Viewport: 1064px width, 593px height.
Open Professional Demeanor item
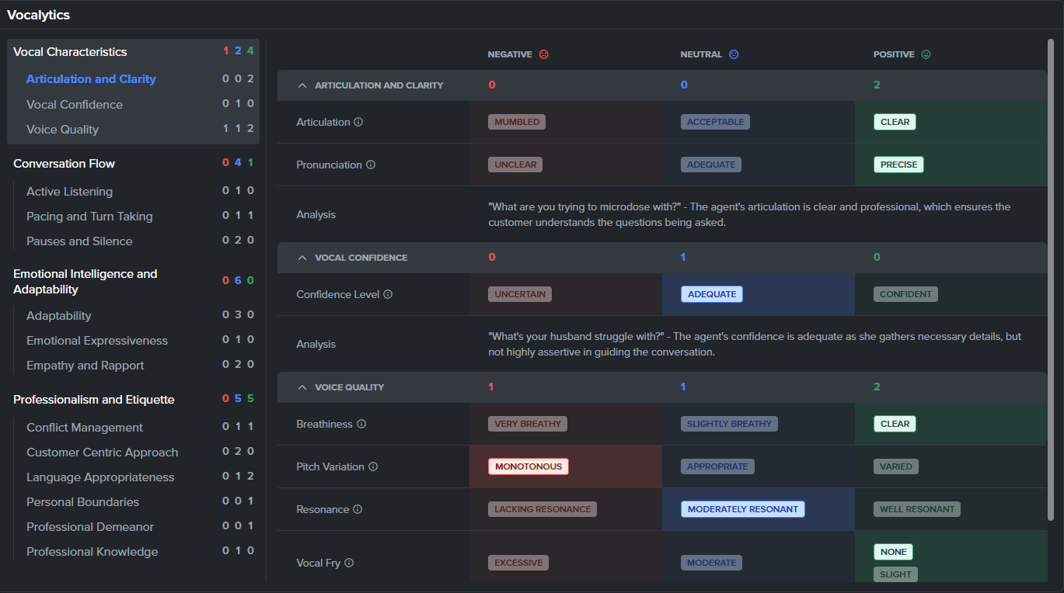[90, 527]
